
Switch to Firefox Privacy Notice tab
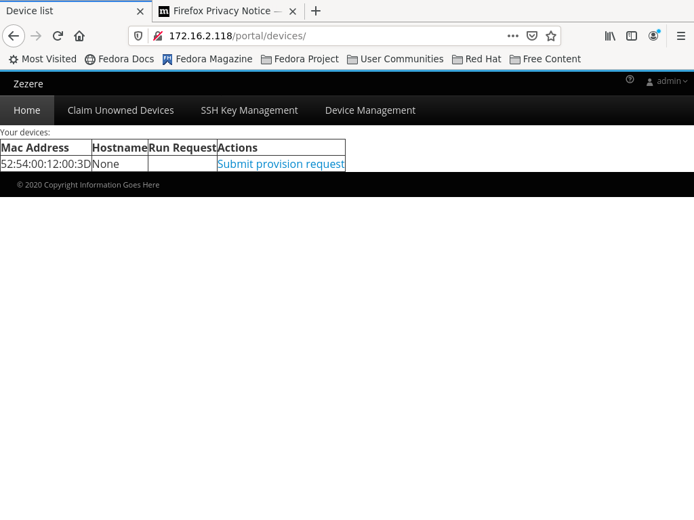point(228,11)
